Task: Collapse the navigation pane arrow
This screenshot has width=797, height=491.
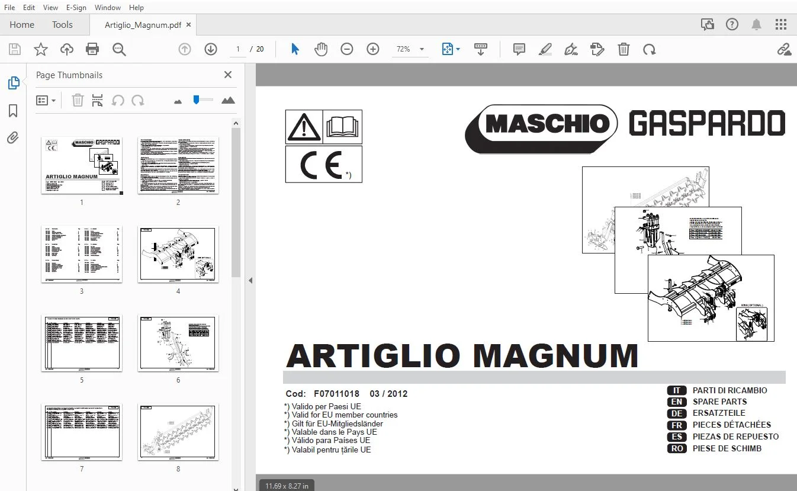Action: point(250,280)
